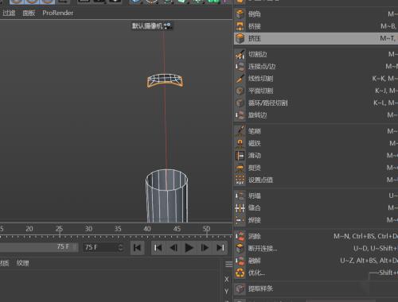
Task: Click the 消除 dissolve command
Action: pyautogui.click(x=316, y=236)
